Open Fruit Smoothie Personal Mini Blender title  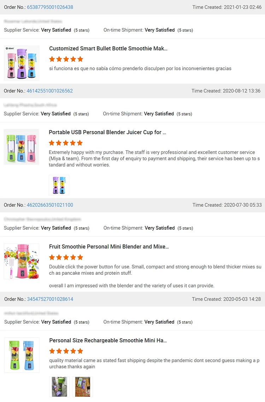[109, 246]
